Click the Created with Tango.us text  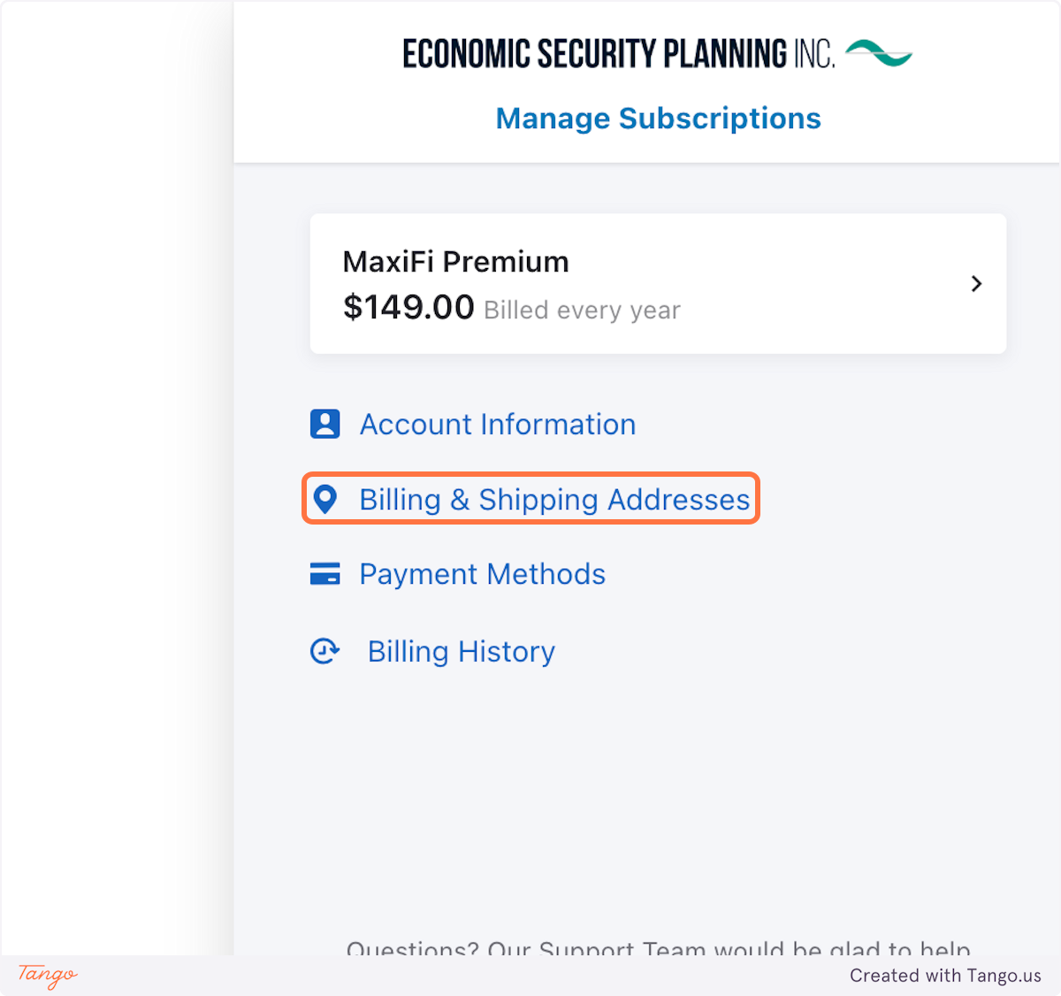coord(945,976)
